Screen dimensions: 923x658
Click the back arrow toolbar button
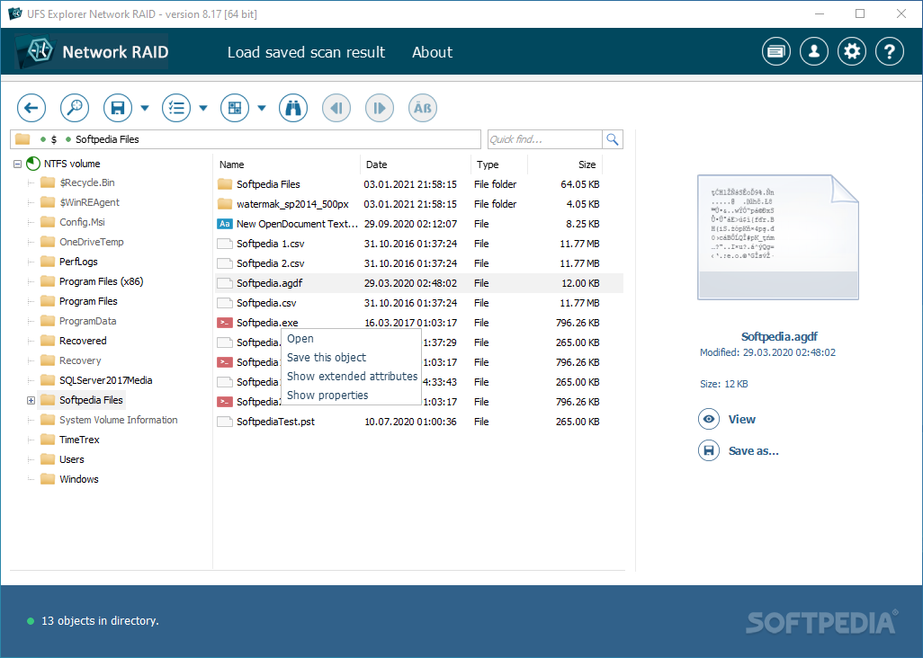pyautogui.click(x=31, y=108)
